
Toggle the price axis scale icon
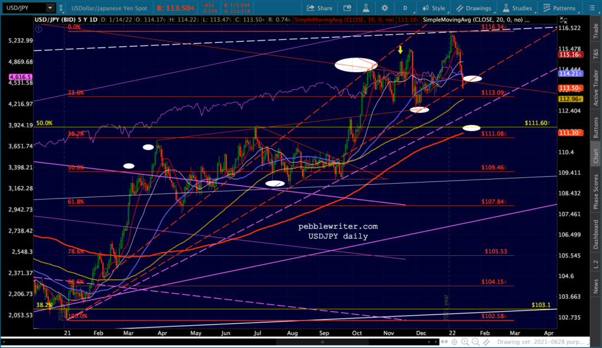(x=563, y=20)
